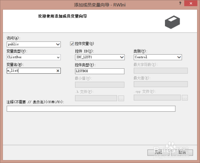
Task: Click the 取消 cancel button
Action: (182, 153)
